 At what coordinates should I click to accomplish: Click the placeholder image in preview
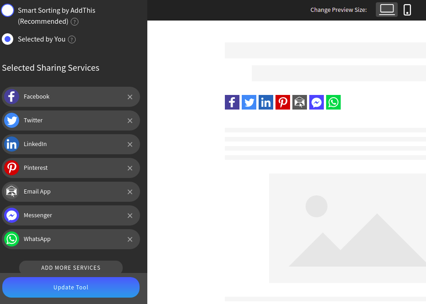(348, 228)
